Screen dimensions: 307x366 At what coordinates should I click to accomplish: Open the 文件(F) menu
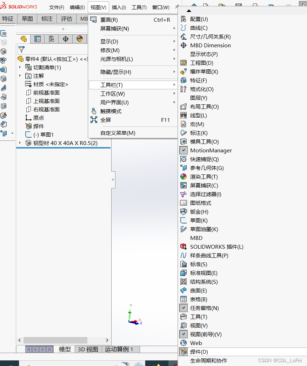pyautogui.click(x=56, y=7)
